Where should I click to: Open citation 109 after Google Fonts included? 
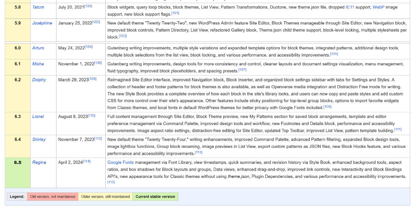click(328, 106)
